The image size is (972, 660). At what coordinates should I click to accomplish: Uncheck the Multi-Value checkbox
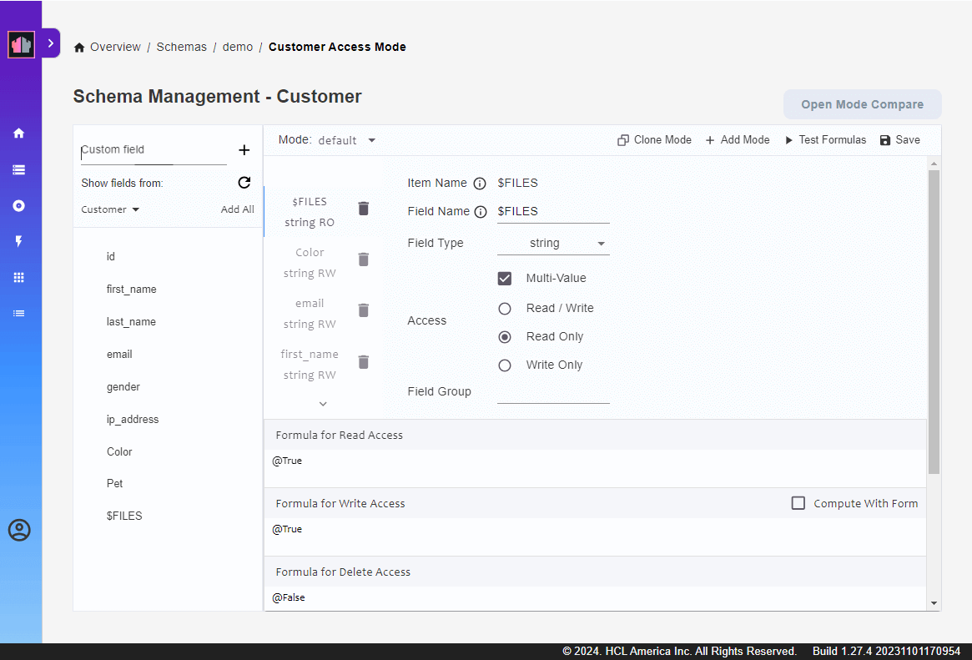tap(505, 278)
